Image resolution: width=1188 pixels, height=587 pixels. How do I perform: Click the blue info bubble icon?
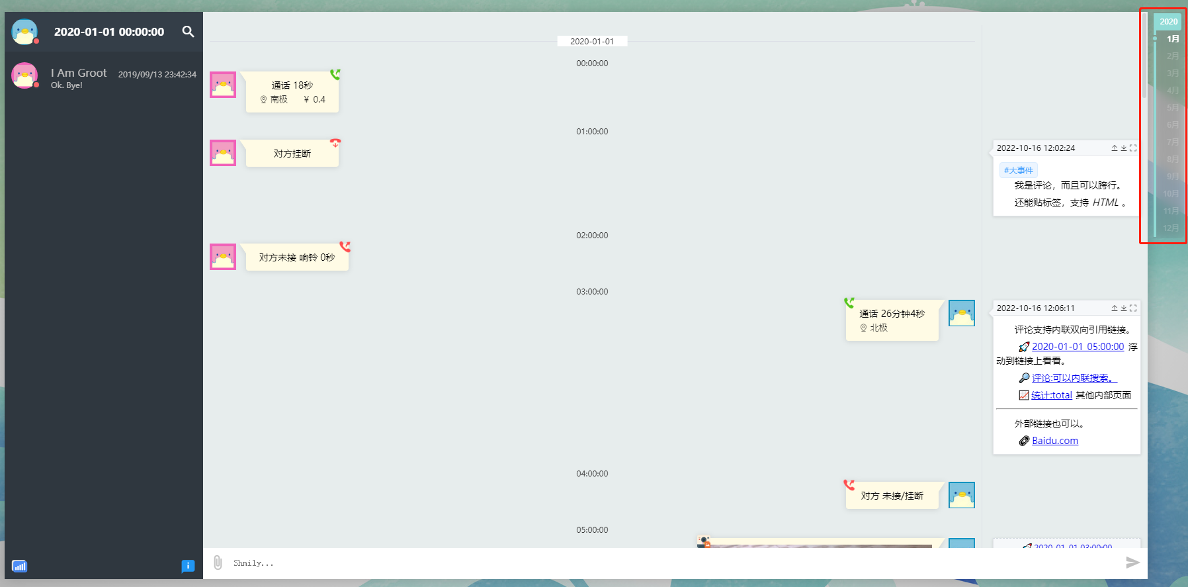188,566
